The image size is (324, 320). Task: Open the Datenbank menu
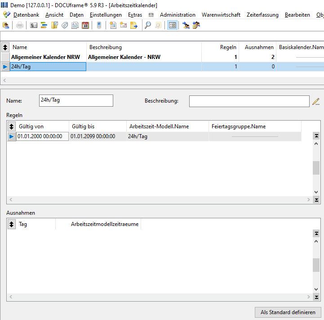[x=26, y=15]
